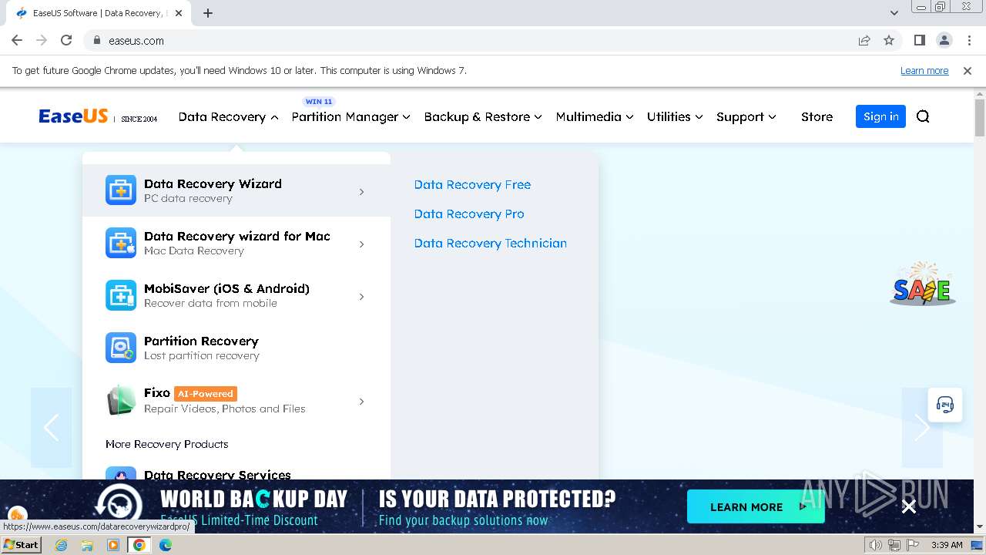The image size is (986, 555).
Task: Expand the MobiSaver submenu arrow
Action: (x=361, y=297)
